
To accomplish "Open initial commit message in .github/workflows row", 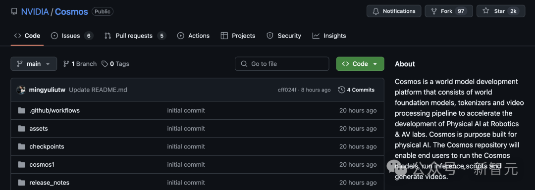I will click(186, 110).
